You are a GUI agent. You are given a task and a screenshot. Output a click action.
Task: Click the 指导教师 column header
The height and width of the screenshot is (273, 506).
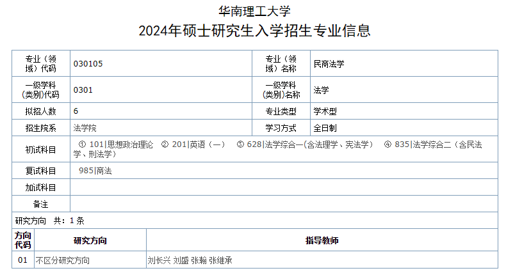click(322, 241)
